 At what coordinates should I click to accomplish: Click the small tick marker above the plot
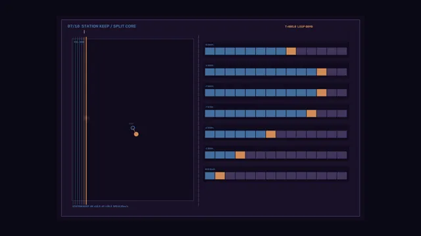click(x=84, y=32)
